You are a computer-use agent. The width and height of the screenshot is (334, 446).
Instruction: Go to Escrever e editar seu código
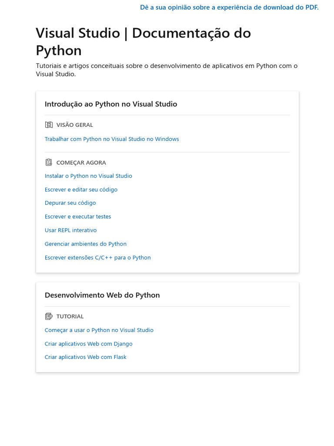coord(81,189)
